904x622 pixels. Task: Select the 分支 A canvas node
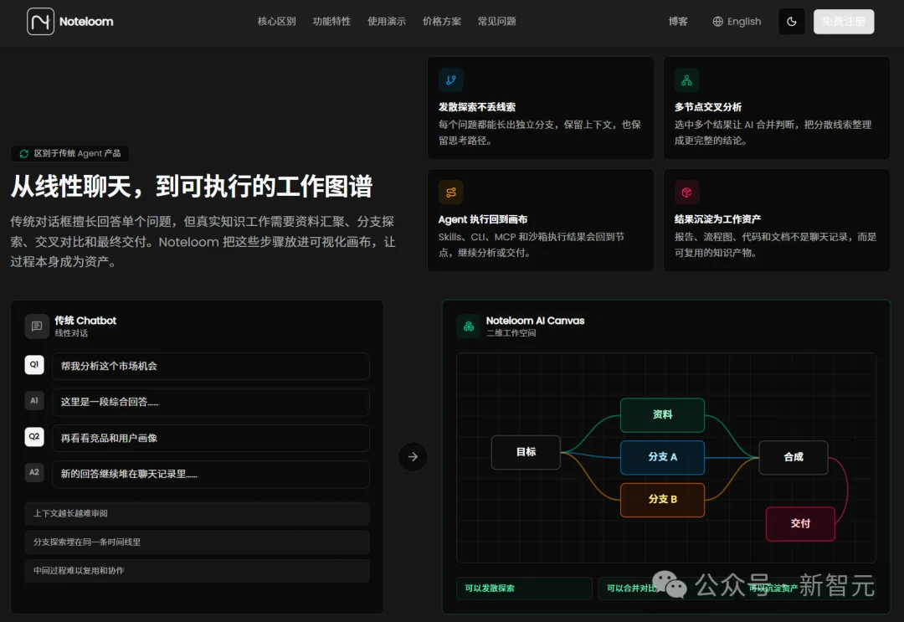click(662, 457)
